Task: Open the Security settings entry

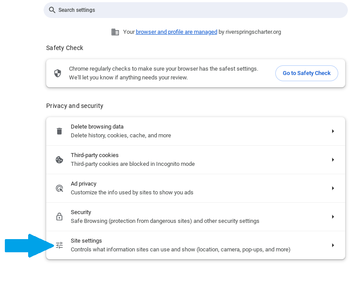Action: (x=81, y=212)
